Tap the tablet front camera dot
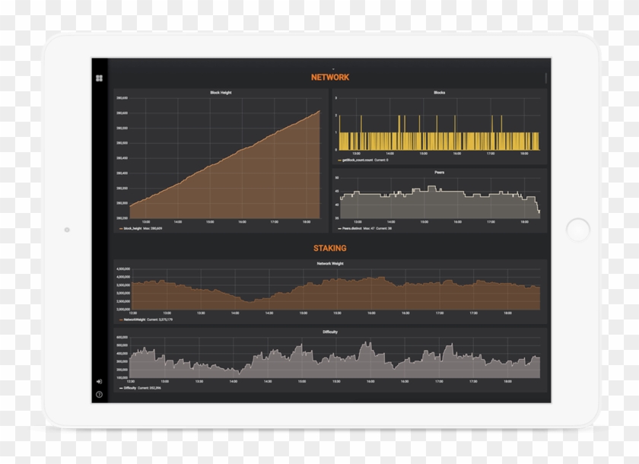Viewport: 639px width, 464px height. click(x=67, y=229)
